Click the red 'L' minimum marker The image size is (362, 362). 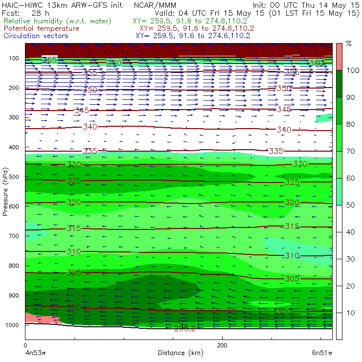pos(181,321)
